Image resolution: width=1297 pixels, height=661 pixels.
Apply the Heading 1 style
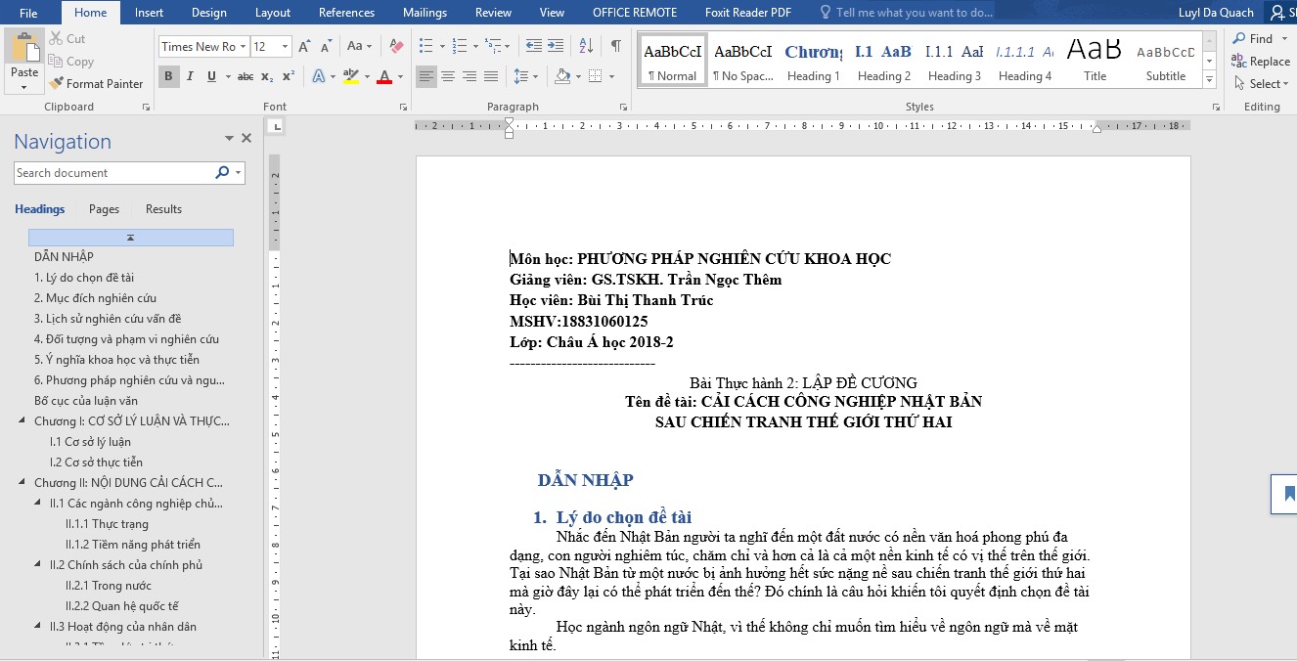pyautogui.click(x=813, y=62)
